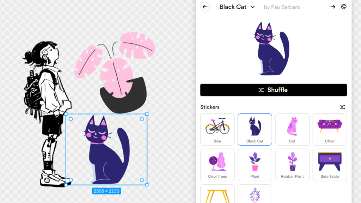Screen dimensions: 361x203
Task: Select the Black Cat sticker thumbnail
Action: [255, 129]
